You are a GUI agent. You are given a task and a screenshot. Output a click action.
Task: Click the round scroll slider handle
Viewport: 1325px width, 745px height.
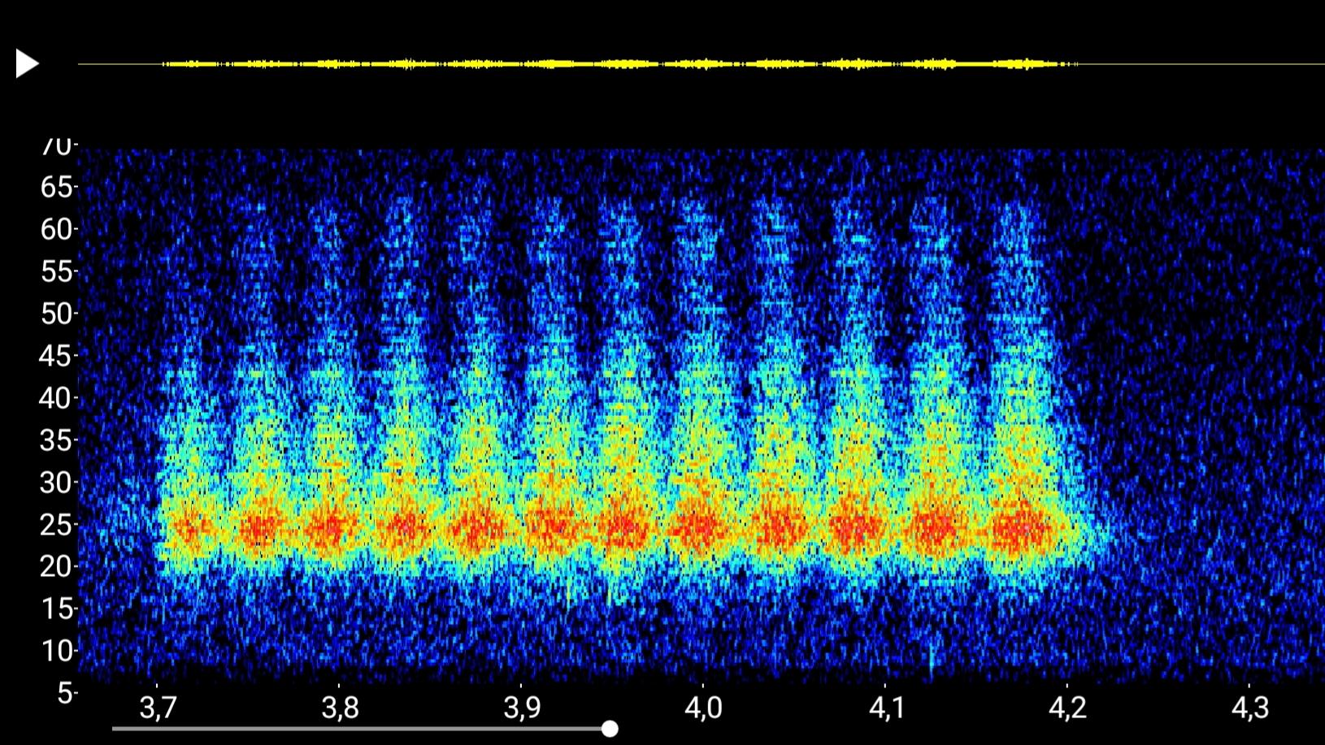click(610, 729)
